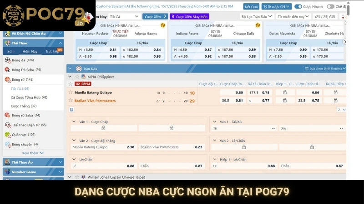Open Bộ Lọc Trận Đấu dropdown

point(257,17)
